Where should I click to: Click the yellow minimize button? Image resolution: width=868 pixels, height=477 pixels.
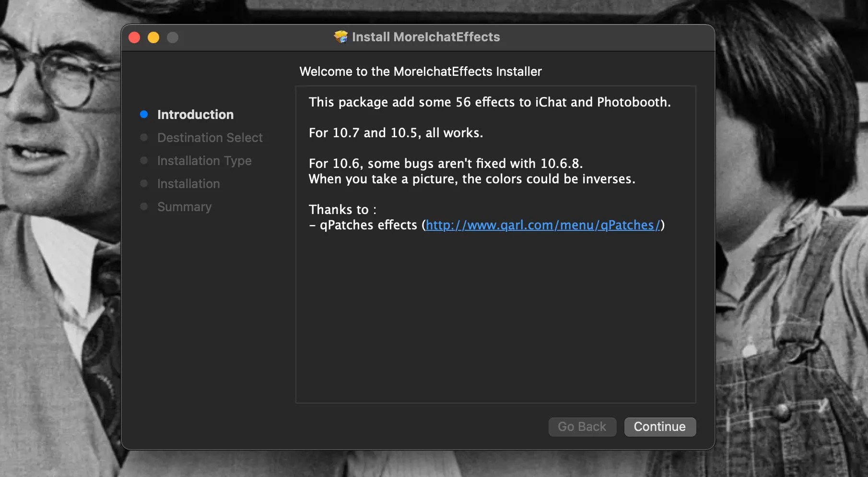click(153, 37)
